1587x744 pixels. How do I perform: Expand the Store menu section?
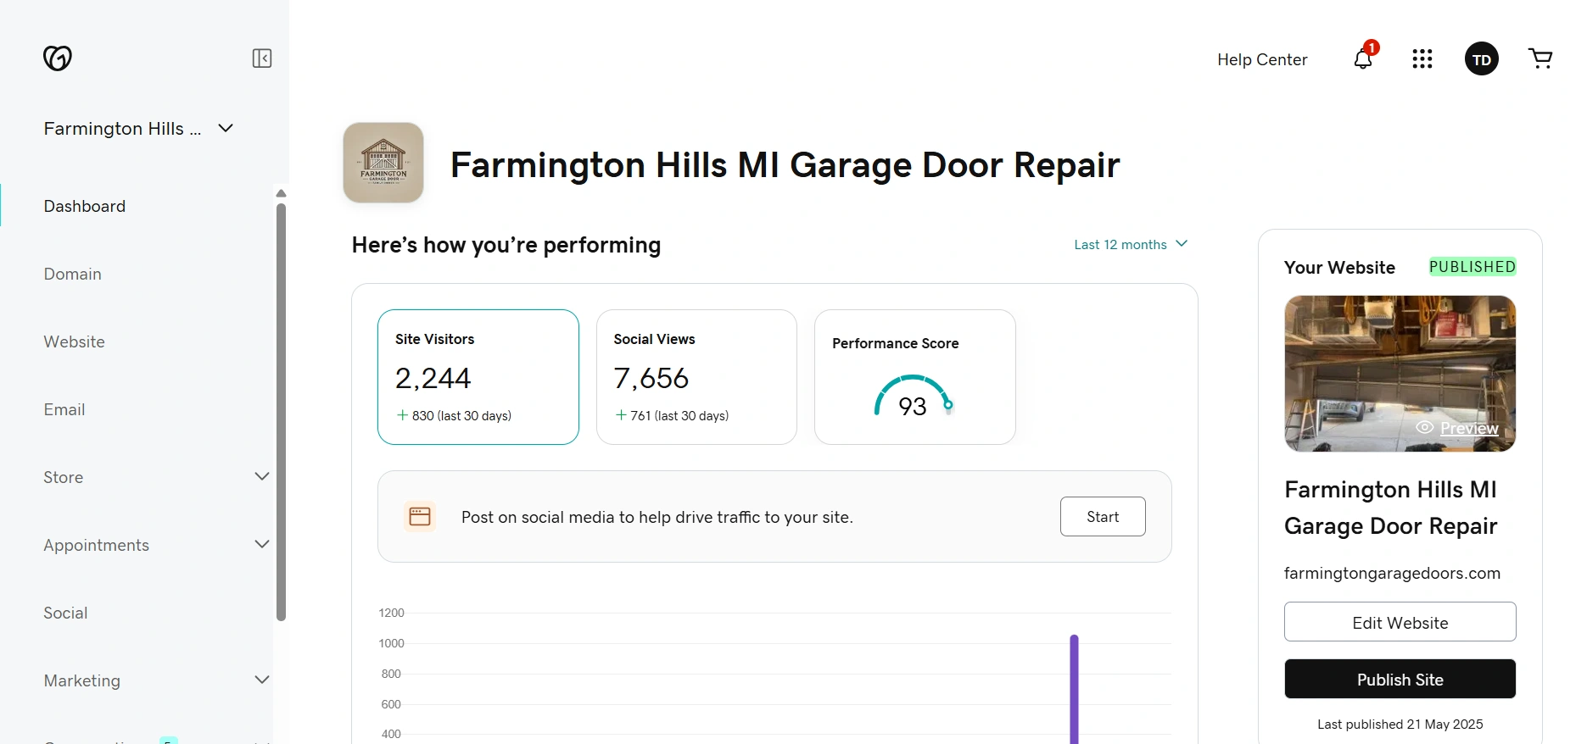(x=262, y=476)
